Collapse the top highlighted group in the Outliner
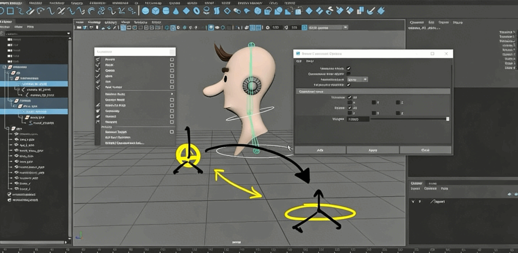This screenshot has width=518, height=253. click(5, 67)
